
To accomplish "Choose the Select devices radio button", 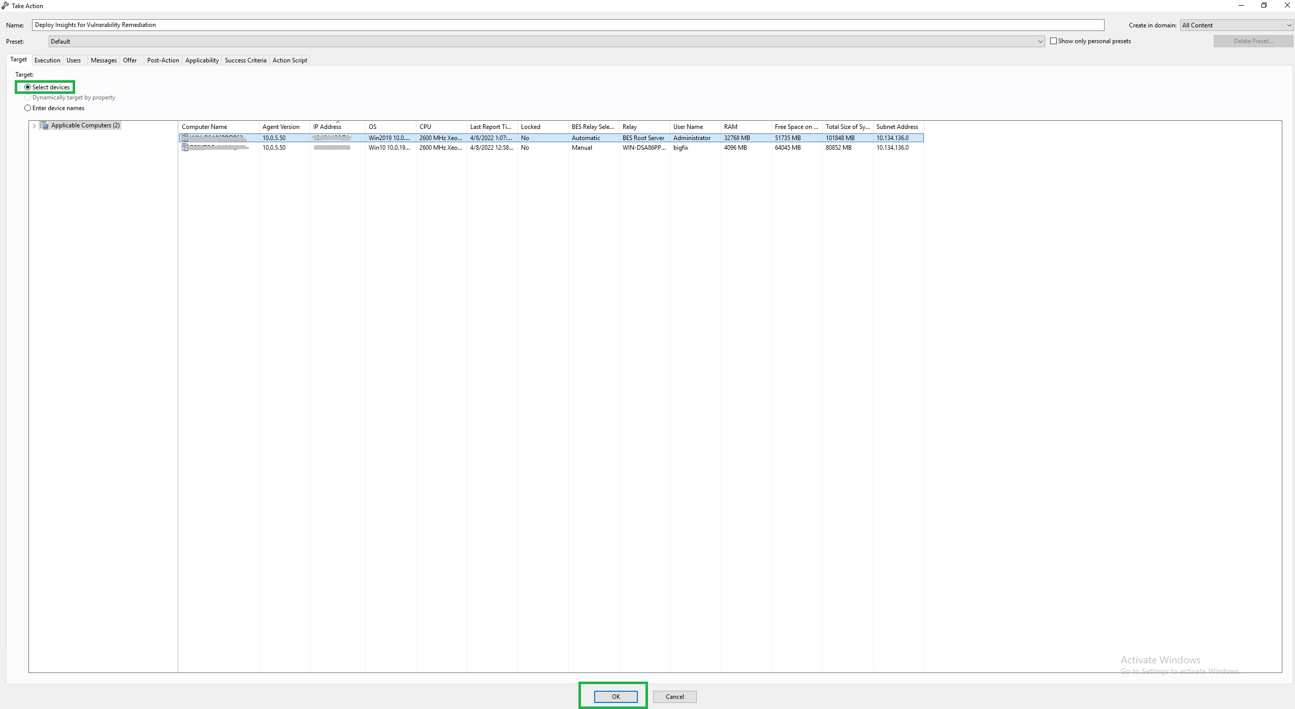I will pos(28,87).
